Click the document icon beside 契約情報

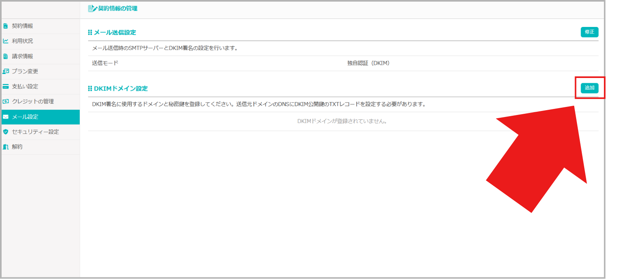(x=5, y=26)
